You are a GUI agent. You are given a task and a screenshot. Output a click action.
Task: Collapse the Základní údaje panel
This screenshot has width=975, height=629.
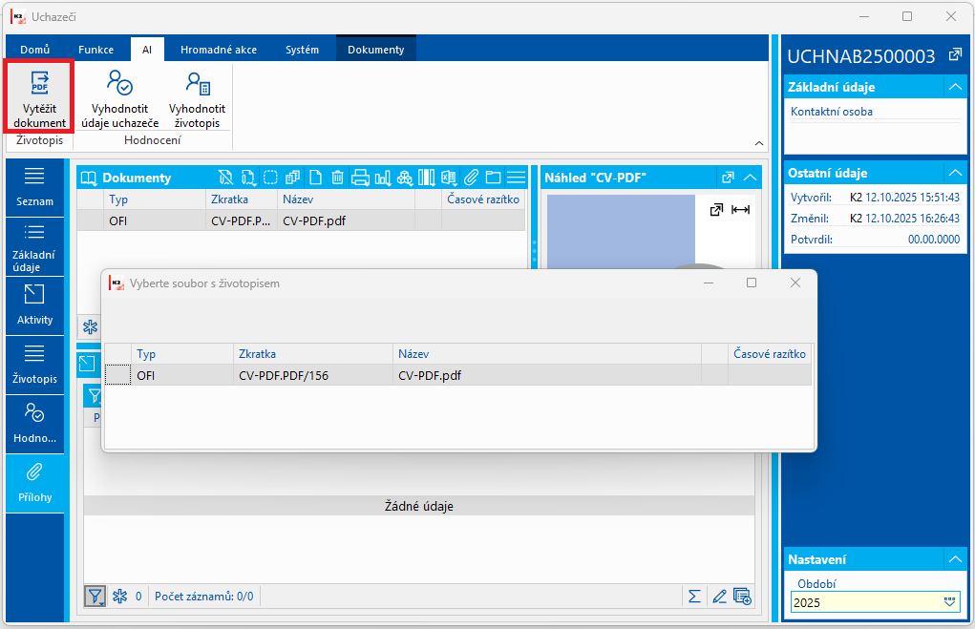955,87
